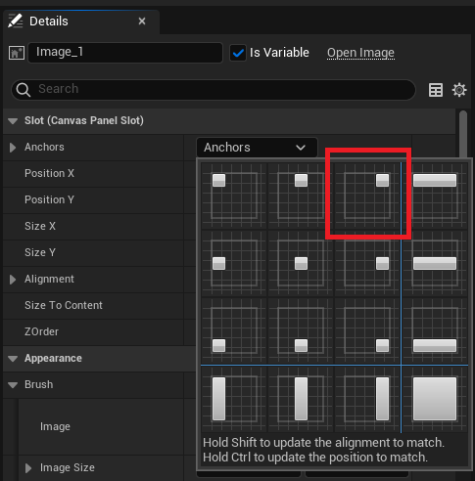Open the Anchors dropdown
The height and width of the screenshot is (481, 475).
pyautogui.click(x=257, y=148)
